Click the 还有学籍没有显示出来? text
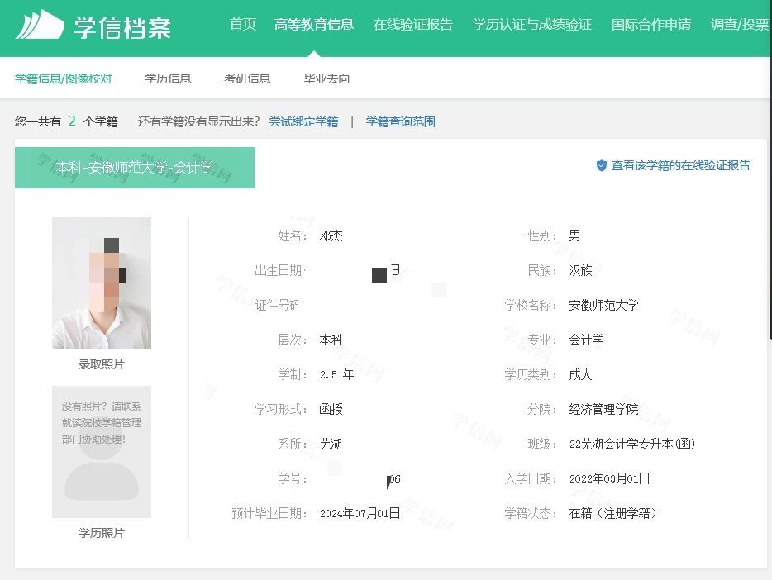Screen dimensions: 772x580 (199, 122)
